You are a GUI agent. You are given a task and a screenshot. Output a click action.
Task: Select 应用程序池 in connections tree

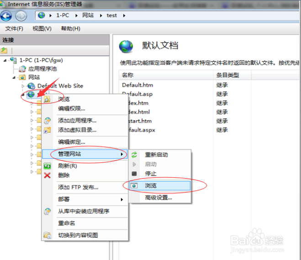[42, 69]
